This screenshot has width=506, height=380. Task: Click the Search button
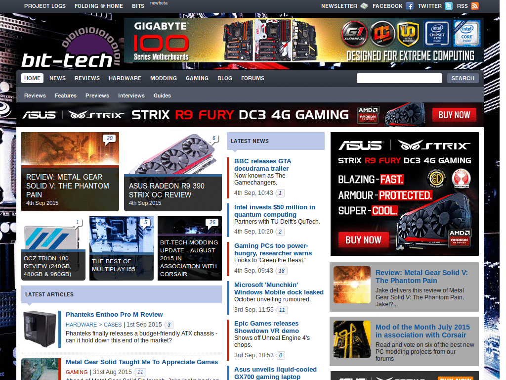tap(463, 78)
